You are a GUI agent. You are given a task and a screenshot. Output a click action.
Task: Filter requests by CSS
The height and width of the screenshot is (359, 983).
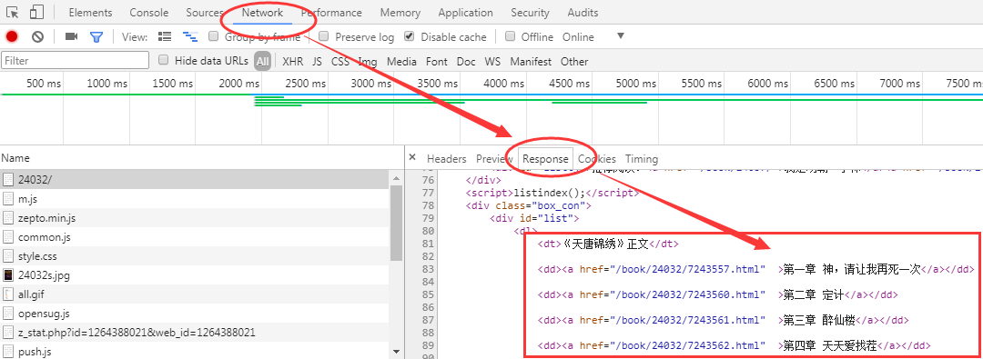tap(340, 62)
